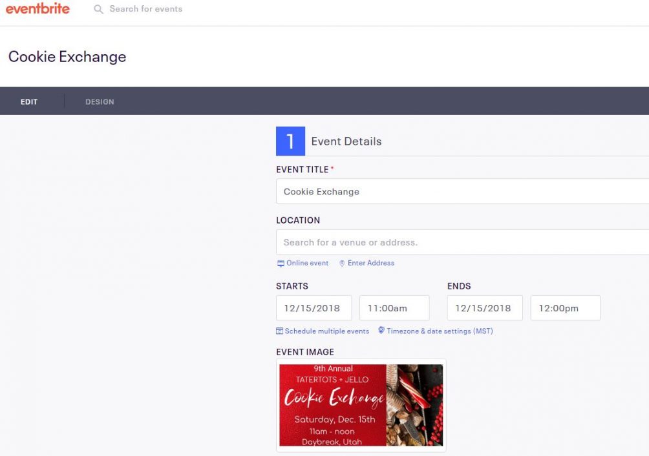
Task: Click the ENDS label
Action: 459,286
